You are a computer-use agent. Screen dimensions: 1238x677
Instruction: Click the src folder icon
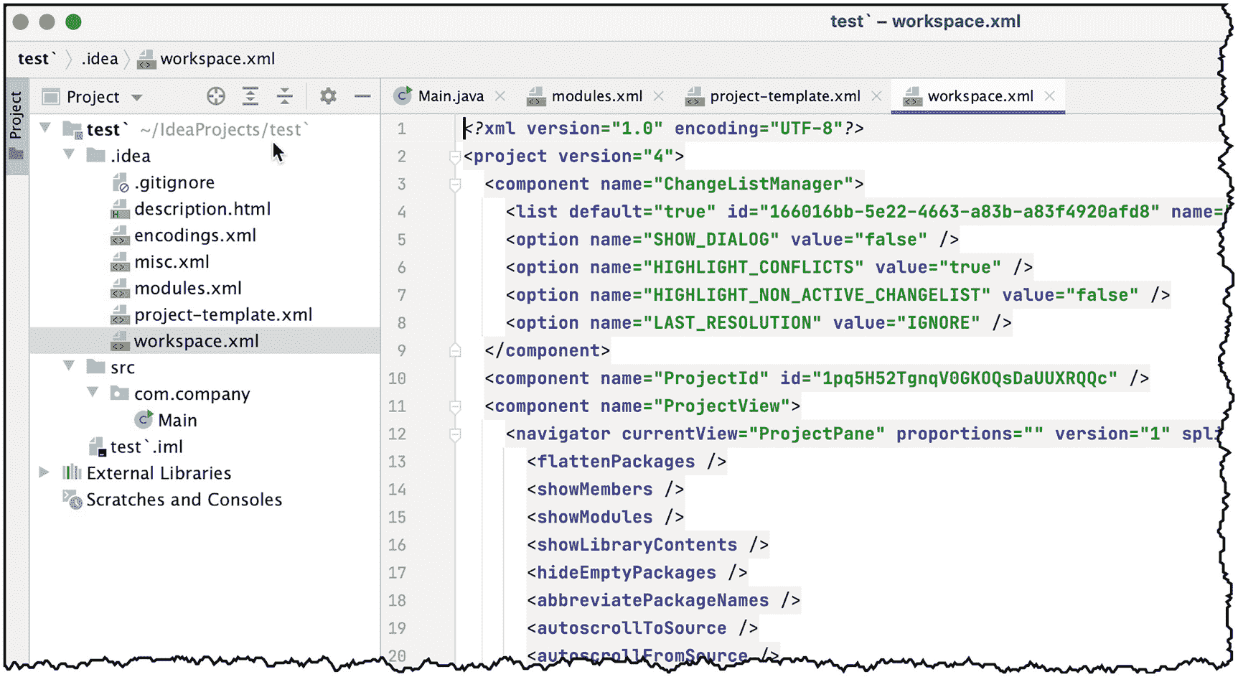[95, 367]
